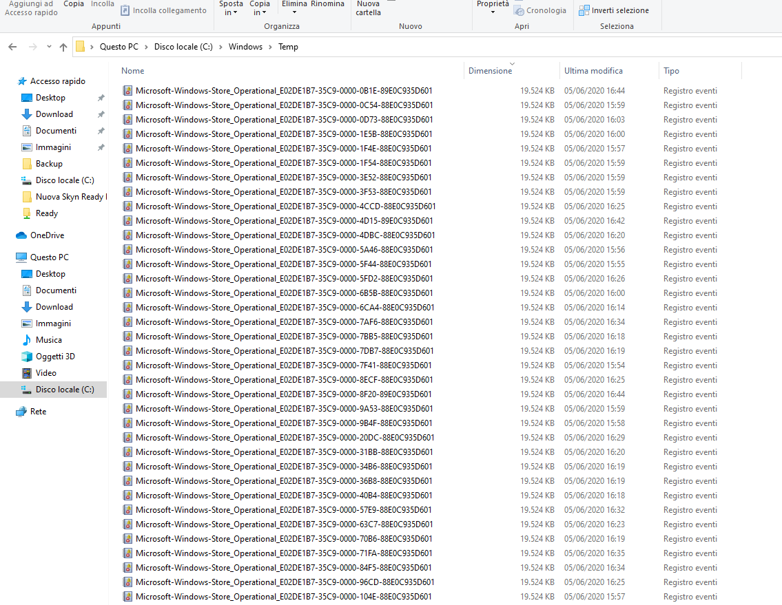Sort by Ultima modifica column header
Image resolution: width=782 pixels, height=605 pixels.
(x=593, y=71)
